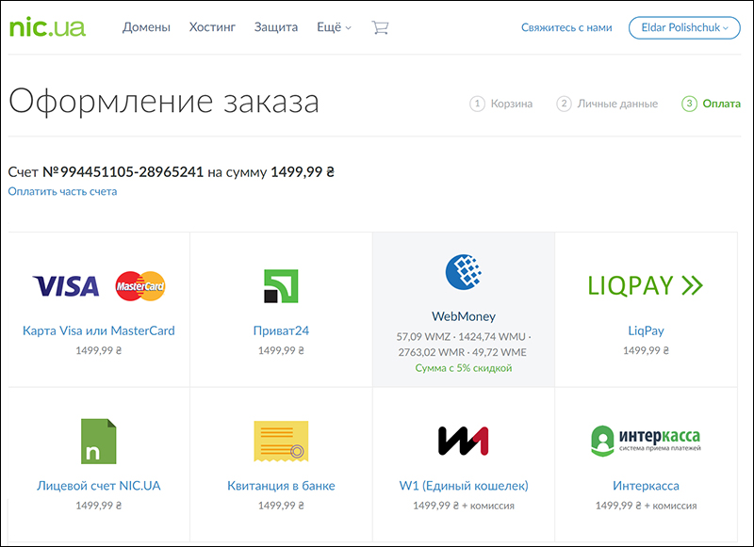Choose the NIC.UA personal account icon
This screenshot has height=547, width=754.
click(99, 441)
